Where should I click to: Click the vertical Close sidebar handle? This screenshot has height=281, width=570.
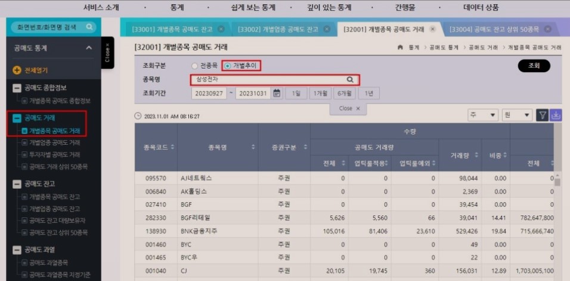(107, 52)
